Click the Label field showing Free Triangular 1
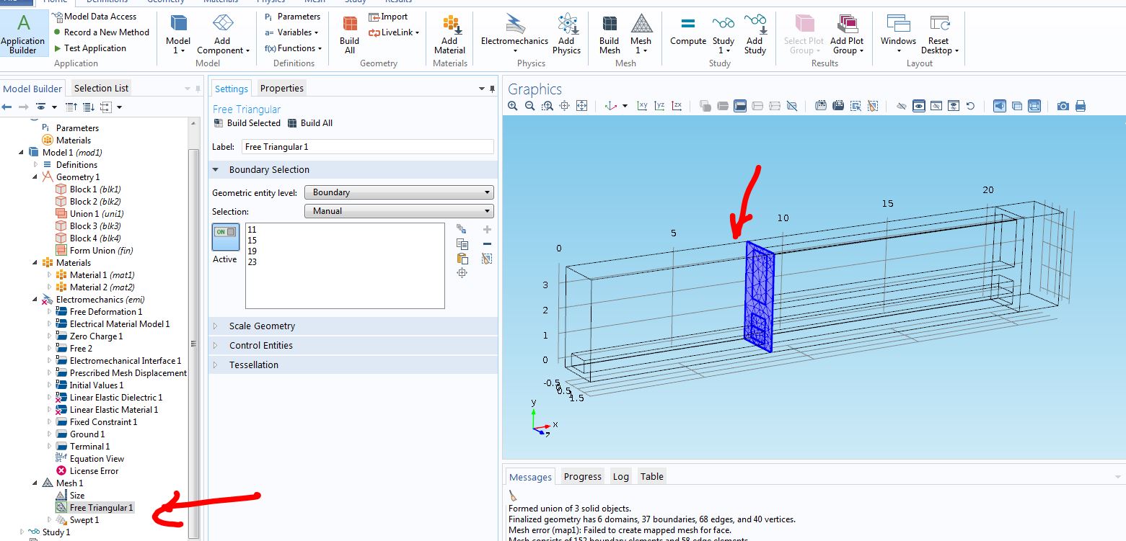Screen dimensions: 1126x541 pos(367,147)
